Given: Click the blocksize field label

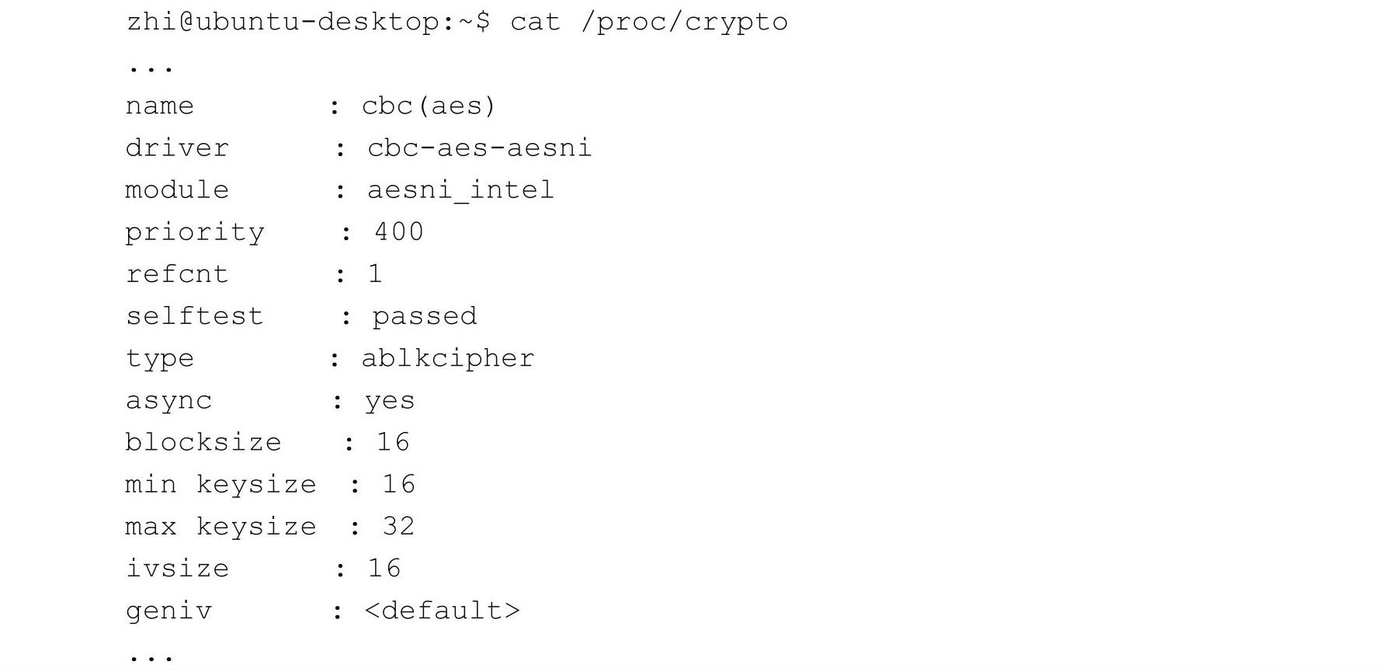Looking at the screenshot, I should pyautogui.click(x=203, y=443).
